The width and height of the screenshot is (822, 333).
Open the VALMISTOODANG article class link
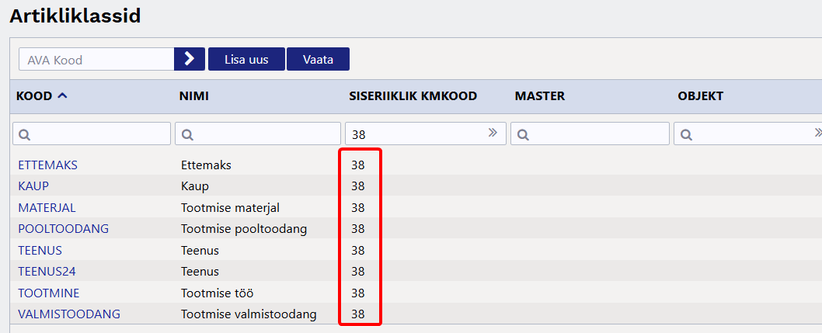point(69,314)
